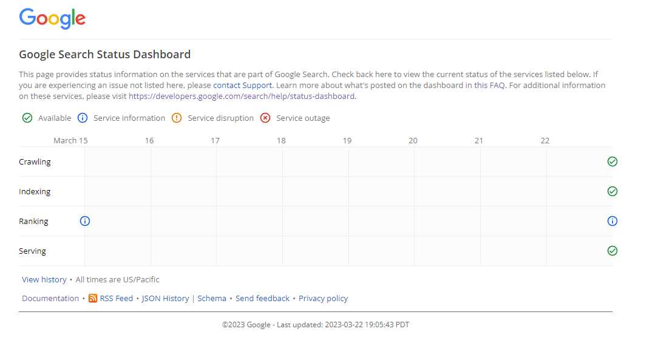Image resolution: width=655 pixels, height=340 pixels.
Task: Open the Privacy policy link
Action: coord(323,299)
